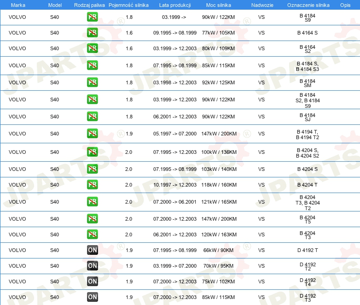Click the 07.2000 -> 06.2001 date range
360x305 pixels.
[x=175, y=202]
